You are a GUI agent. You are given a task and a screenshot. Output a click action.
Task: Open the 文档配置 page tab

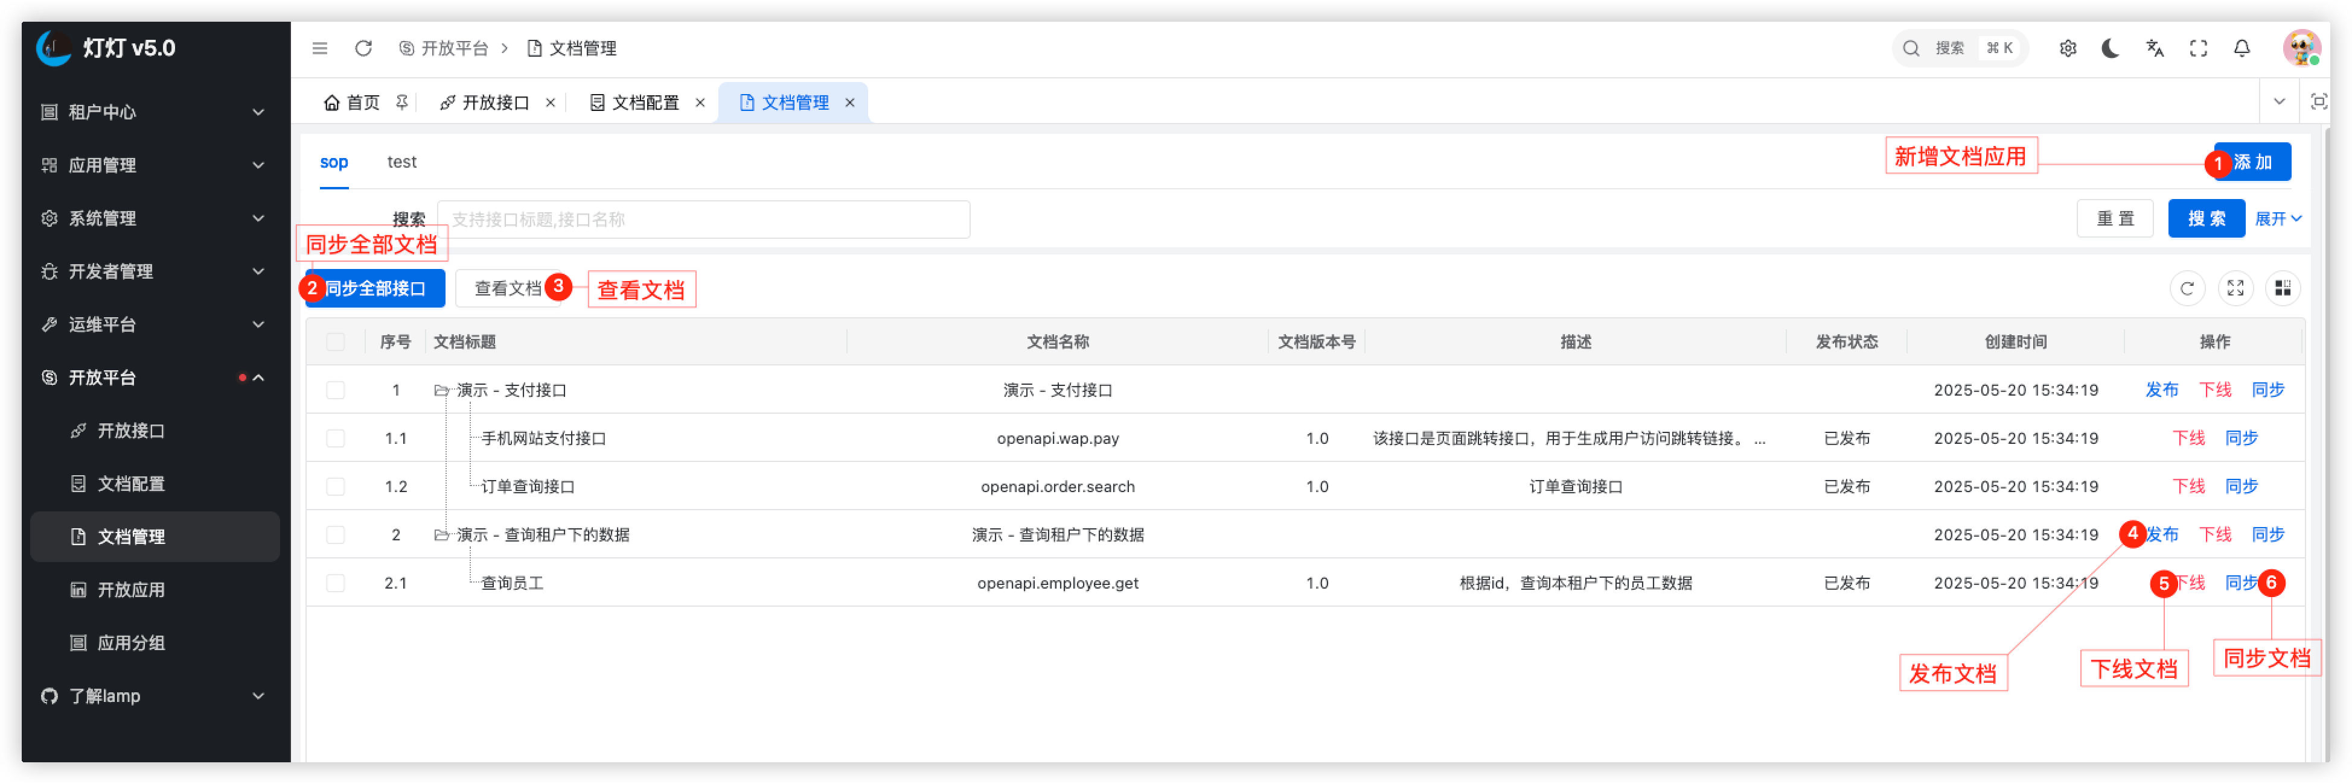click(645, 103)
